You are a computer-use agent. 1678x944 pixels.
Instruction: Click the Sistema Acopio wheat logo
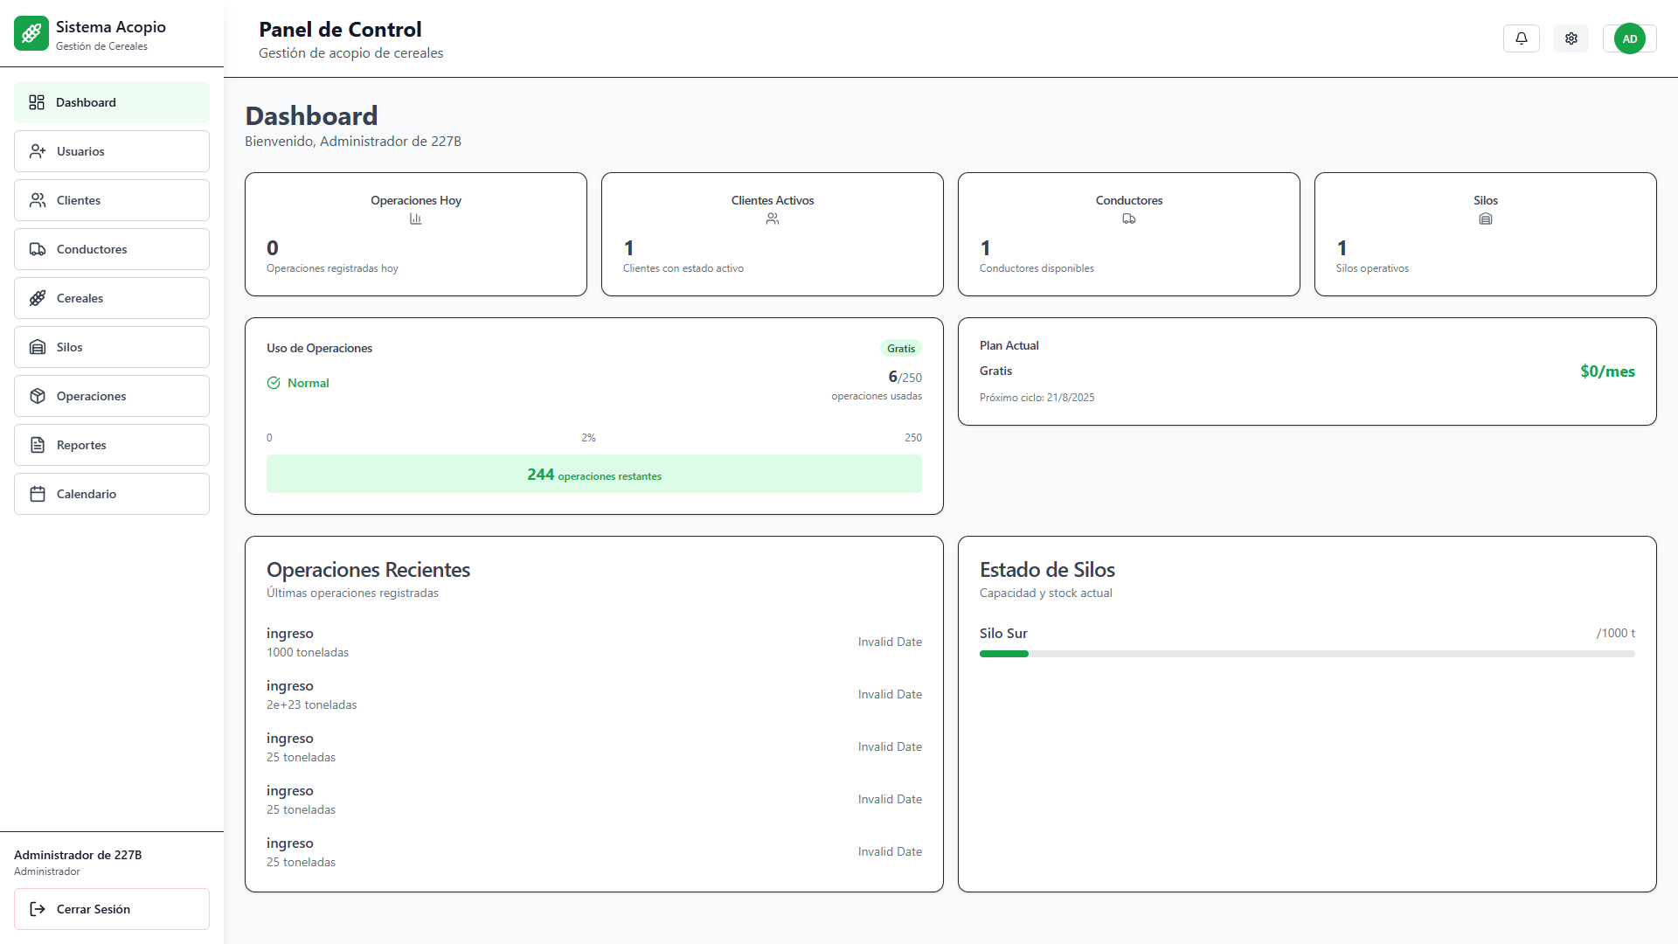31,34
